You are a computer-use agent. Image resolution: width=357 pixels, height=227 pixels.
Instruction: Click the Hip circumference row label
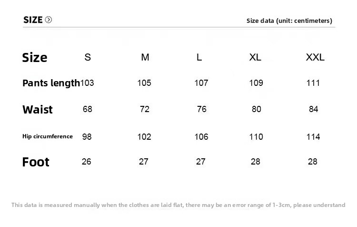pos(48,136)
